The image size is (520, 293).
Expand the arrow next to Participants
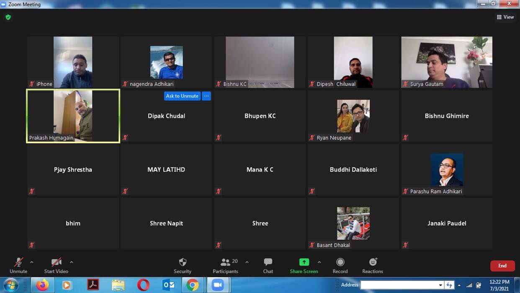tap(247, 262)
